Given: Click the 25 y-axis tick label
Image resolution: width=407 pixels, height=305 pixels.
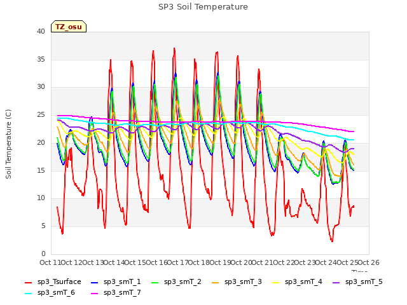Looking at the screenshot, I should [x=41, y=114].
